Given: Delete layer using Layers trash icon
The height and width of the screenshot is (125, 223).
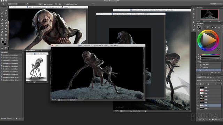Looking at the screenshot, I should point(219,119).
